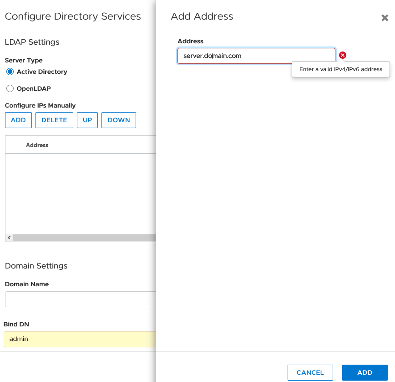Image resolution: width=395 pixels, height=382 pixels.
Task: Click the Address label above input field
Action: pos(190,41)
